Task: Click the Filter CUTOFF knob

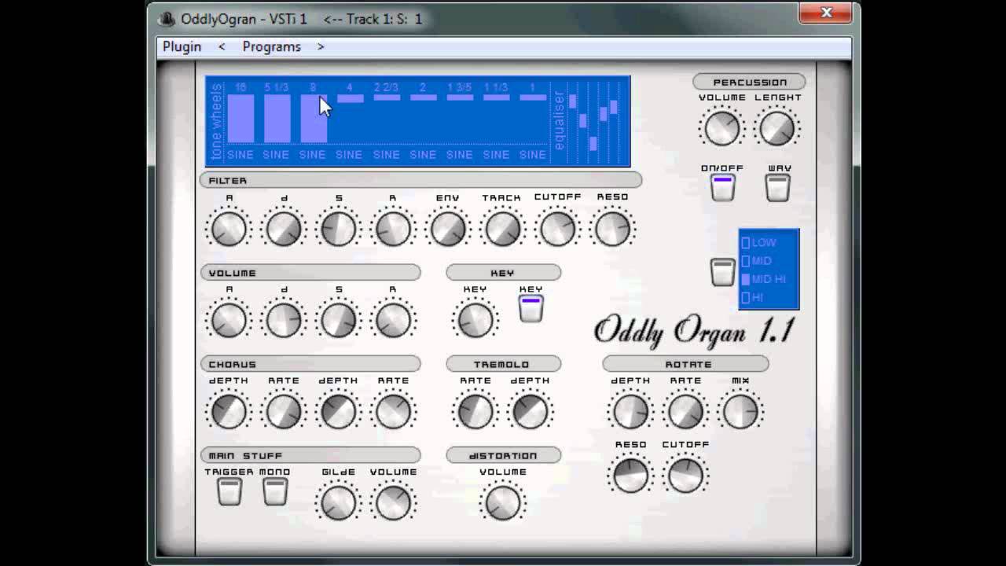Action: click(557, 229)
